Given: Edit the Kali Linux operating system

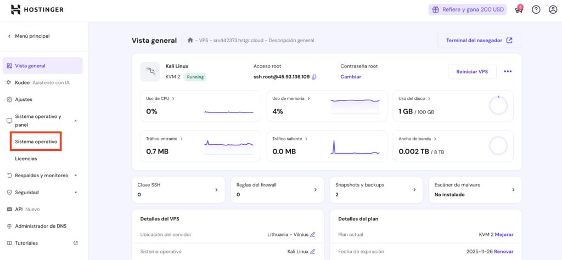Looking at the screenshot, I should coord(313,251).
